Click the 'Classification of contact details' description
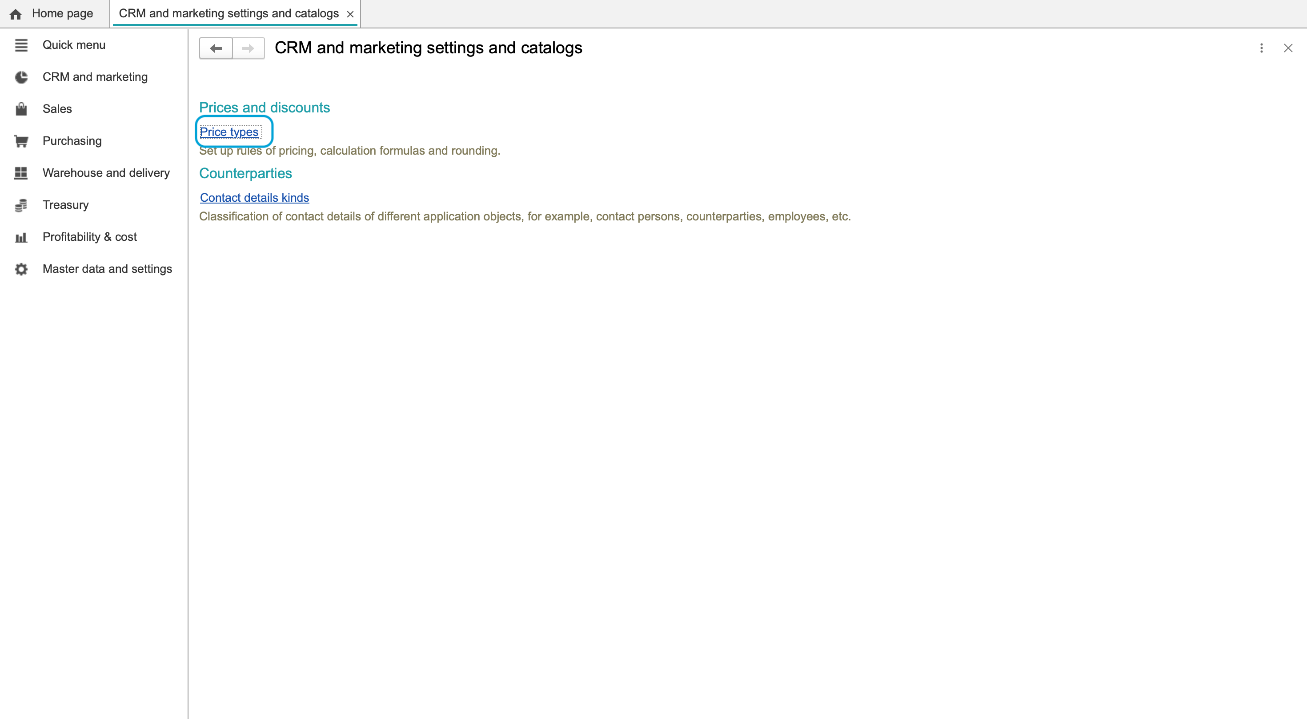Screen dimensions: 1307x719 click(x=525, y=216)
